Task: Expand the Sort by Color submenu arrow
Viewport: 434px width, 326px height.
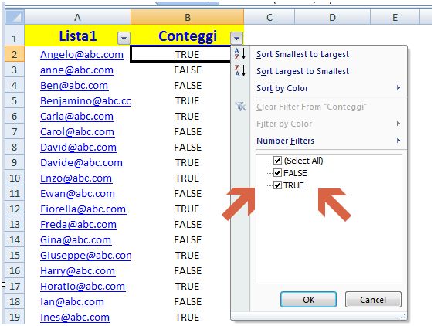Action: point(398,88)
